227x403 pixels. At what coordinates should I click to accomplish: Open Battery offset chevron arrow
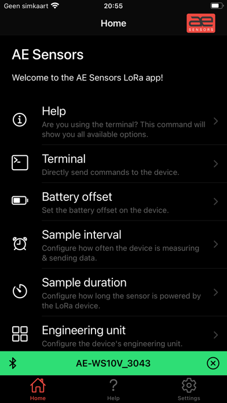(x=215, y=201)
